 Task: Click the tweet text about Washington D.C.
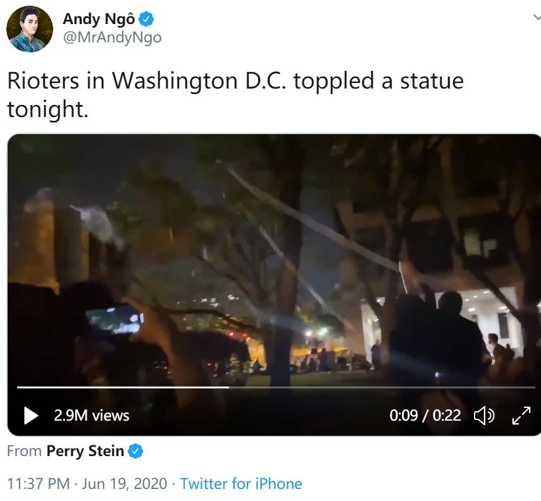coord(235,82)
